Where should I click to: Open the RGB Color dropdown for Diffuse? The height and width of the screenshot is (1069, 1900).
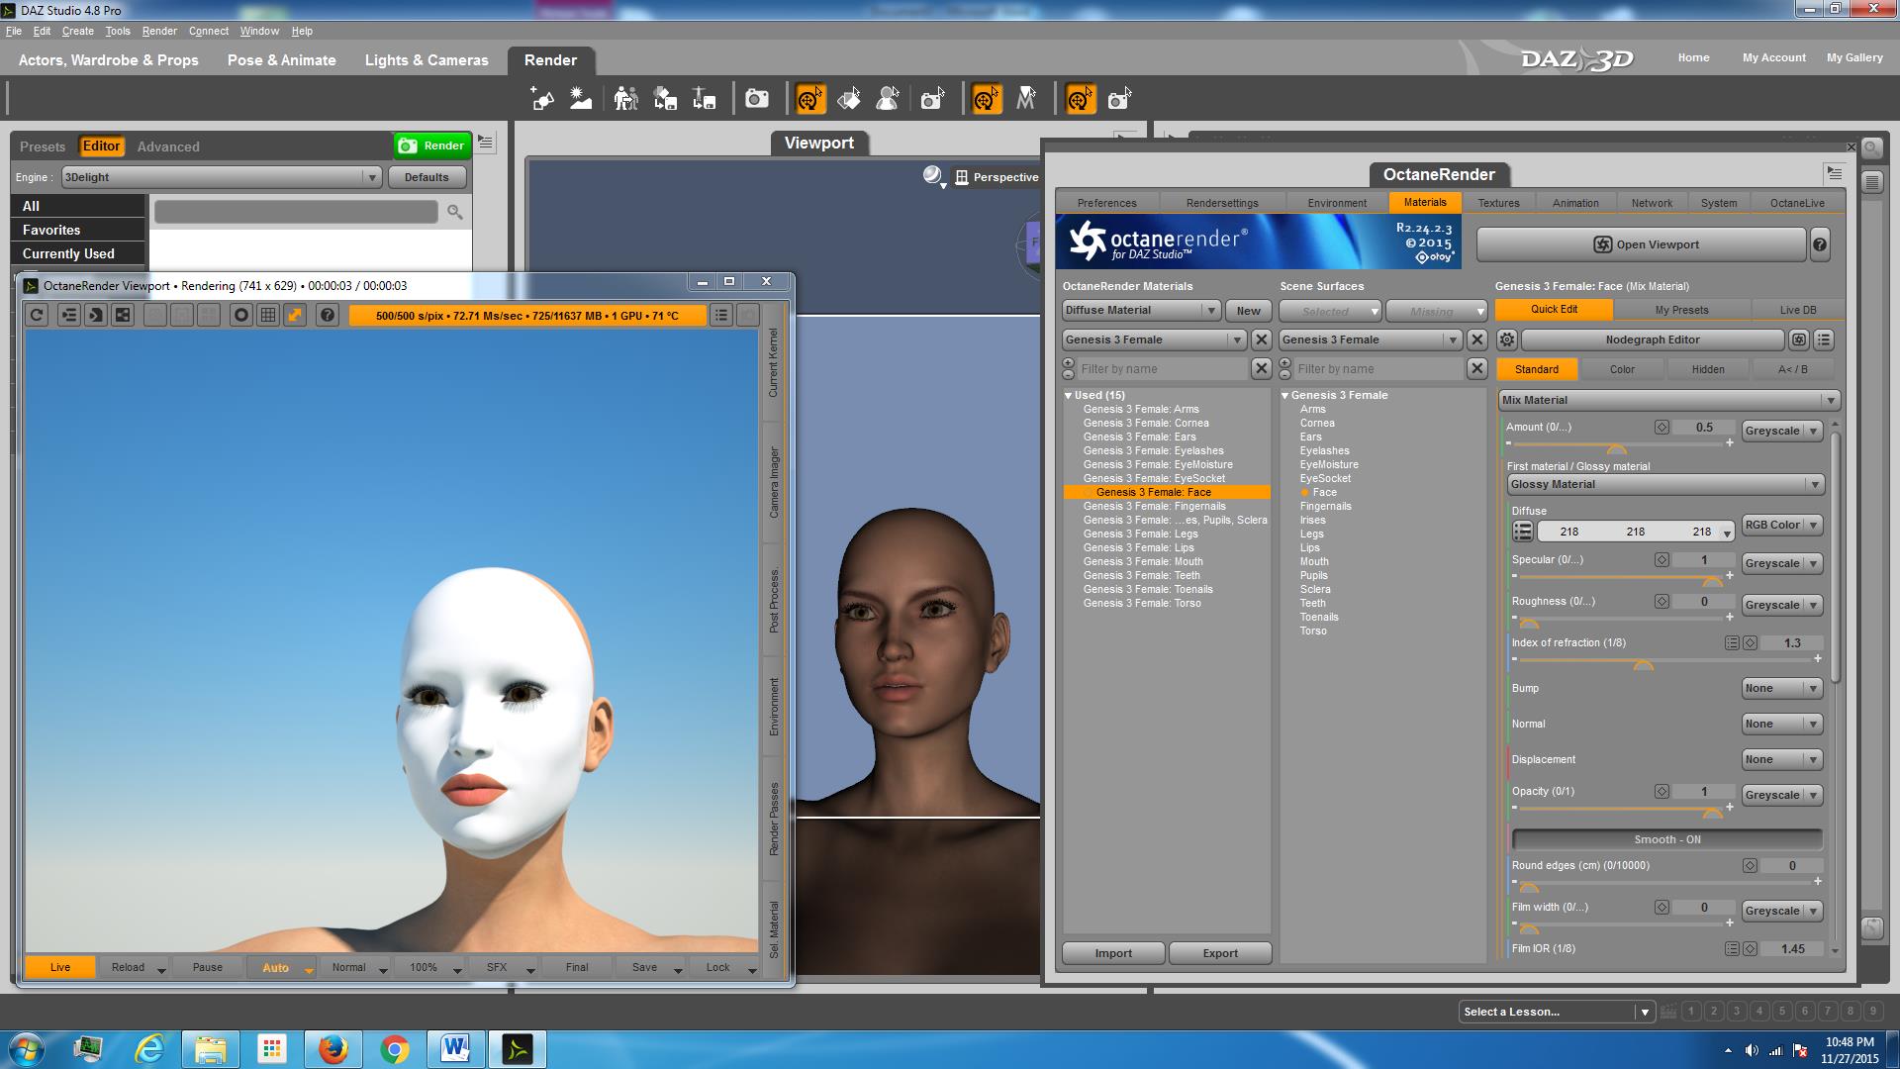pos(1781,525)
